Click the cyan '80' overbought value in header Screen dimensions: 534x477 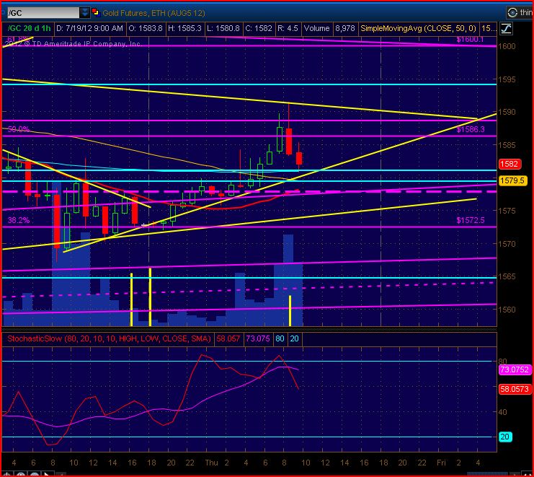point(280,338)
